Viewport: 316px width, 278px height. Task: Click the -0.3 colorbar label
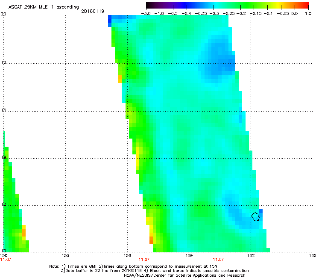[x=214, y=14]
